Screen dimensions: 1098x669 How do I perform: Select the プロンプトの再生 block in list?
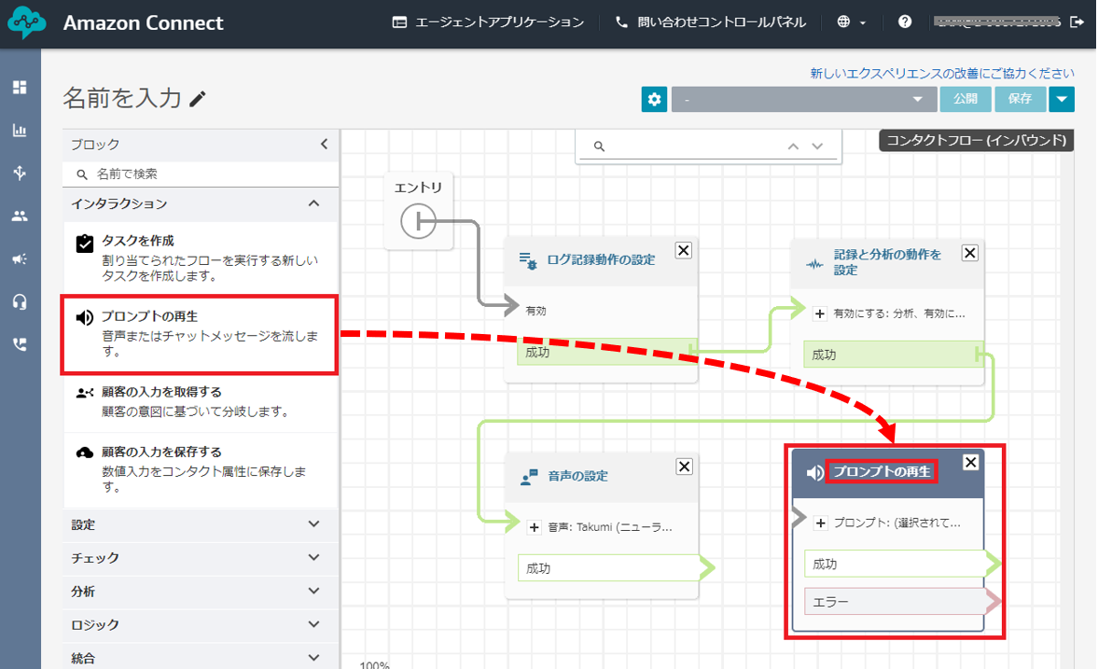[x=200, y=334]
